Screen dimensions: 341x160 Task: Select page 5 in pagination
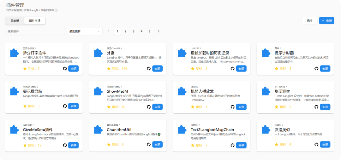pyautogui.click(x=150, y=31)
